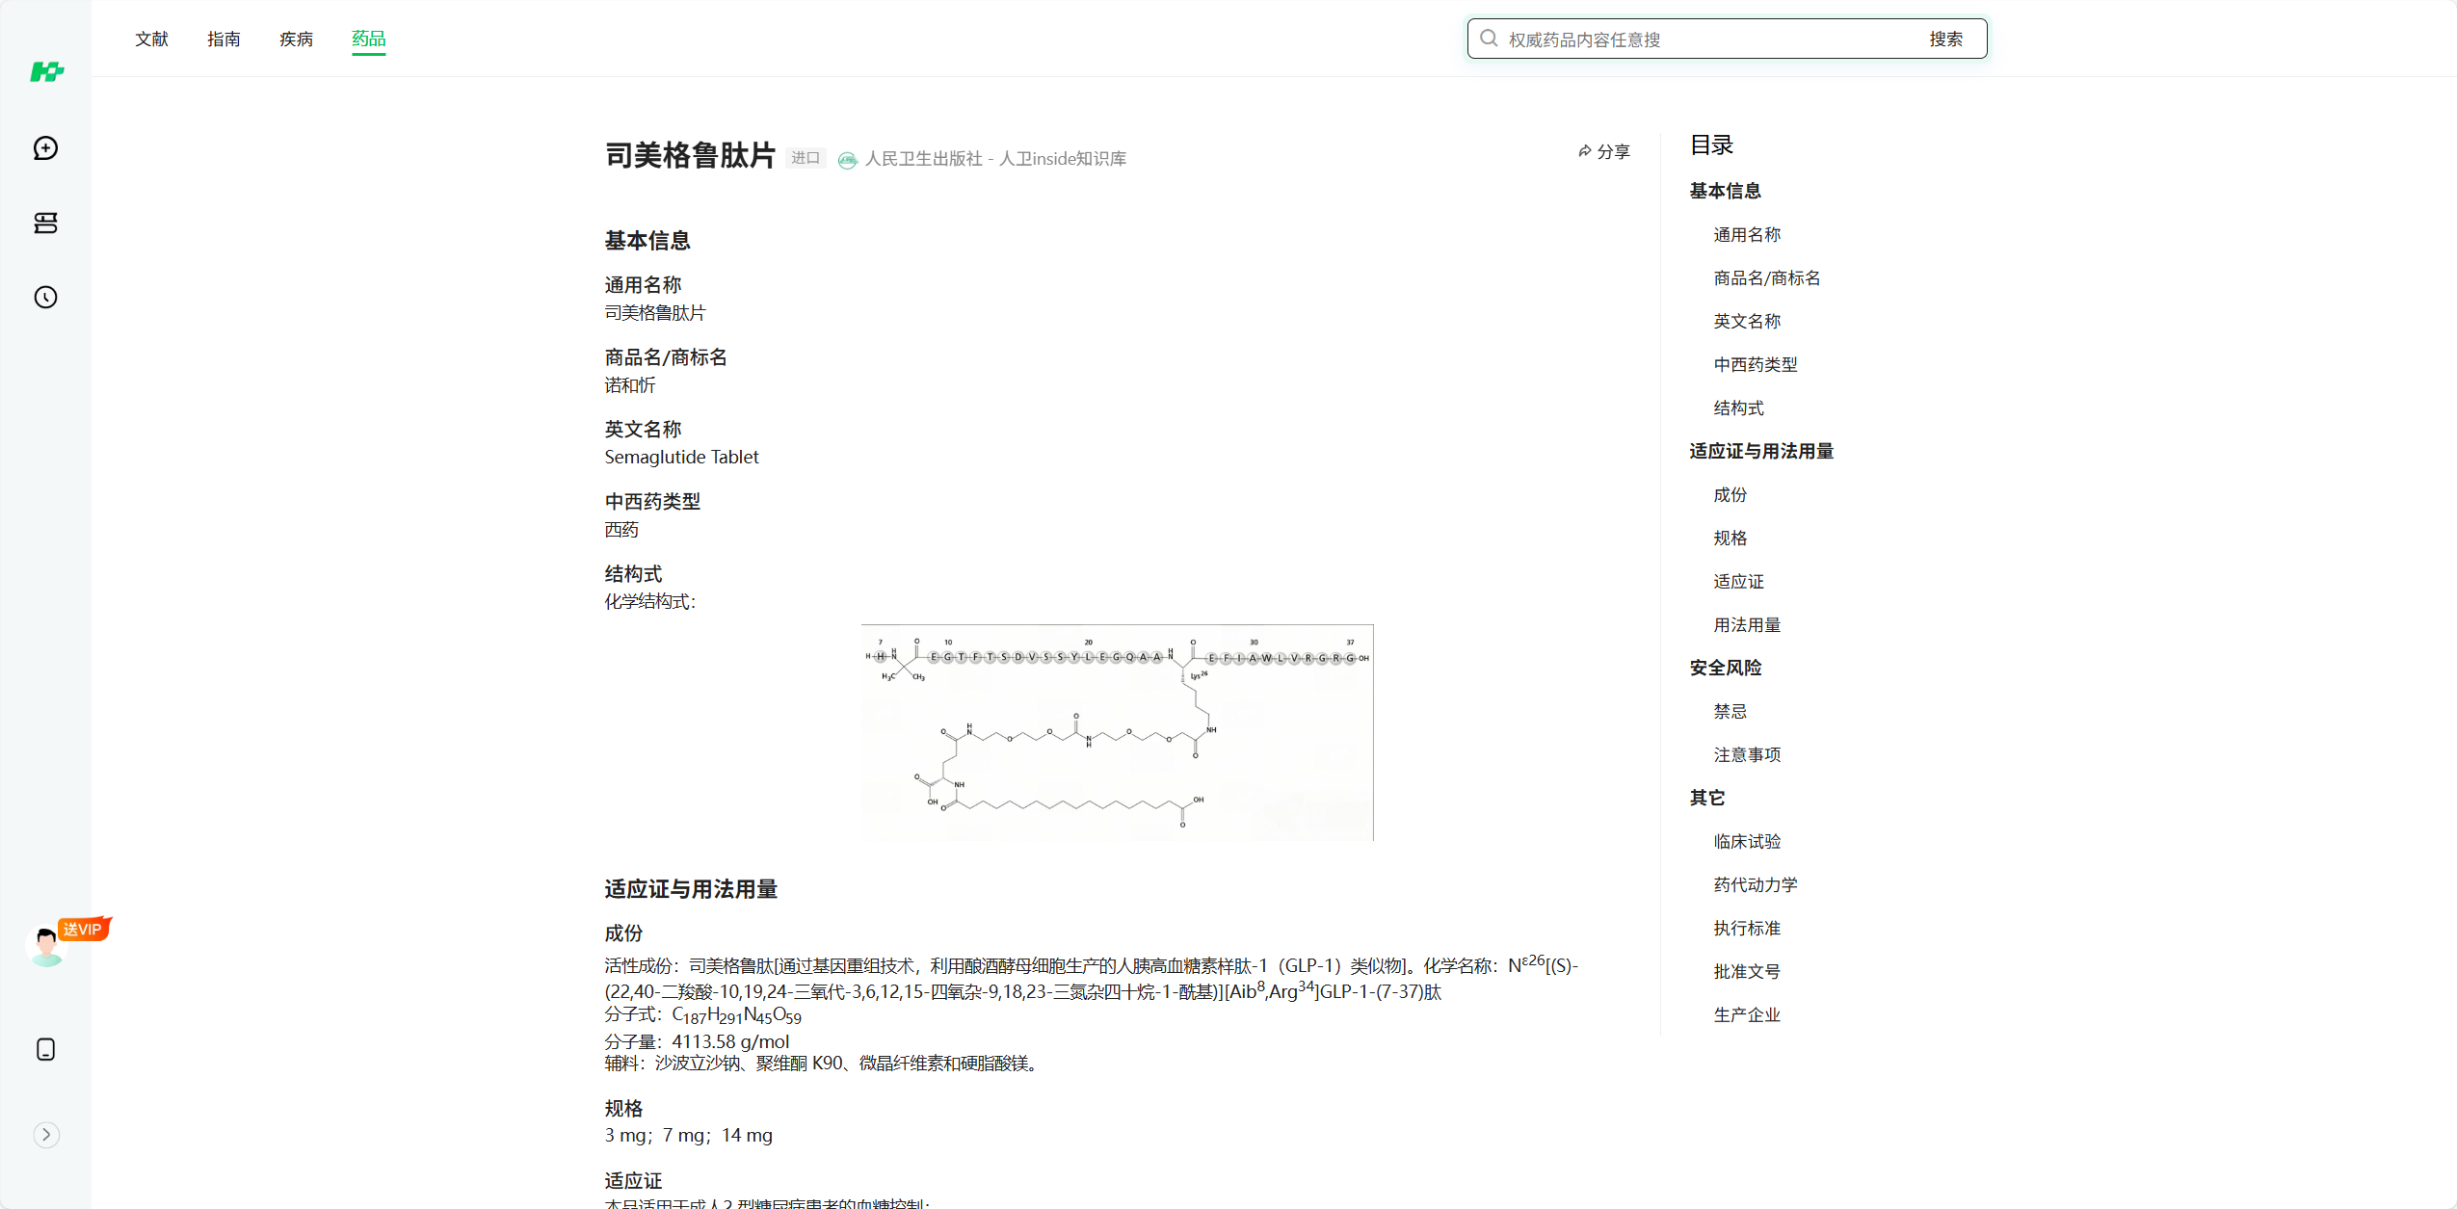Open the 疾病 tab
Screen dimensions: 2457x1209
pyautogui.click(x=296, y=39)
